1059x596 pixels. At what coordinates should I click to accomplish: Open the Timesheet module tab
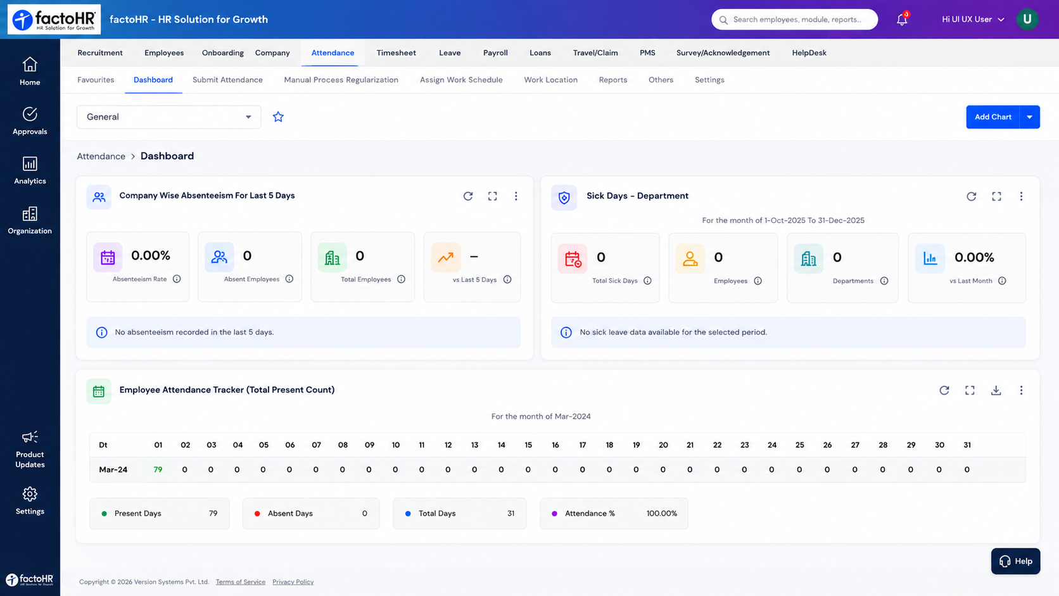[396, 53]
